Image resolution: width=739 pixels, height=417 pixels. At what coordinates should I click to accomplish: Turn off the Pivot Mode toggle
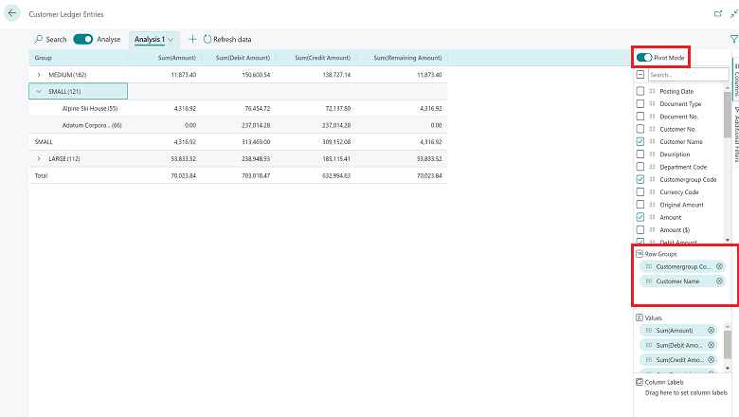click(644, 58)
